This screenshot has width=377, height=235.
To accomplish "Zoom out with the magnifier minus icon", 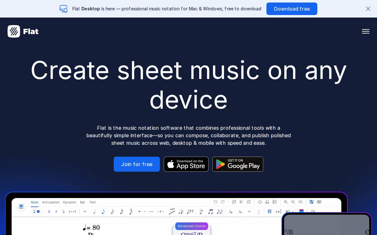I will tap(293, 202).
